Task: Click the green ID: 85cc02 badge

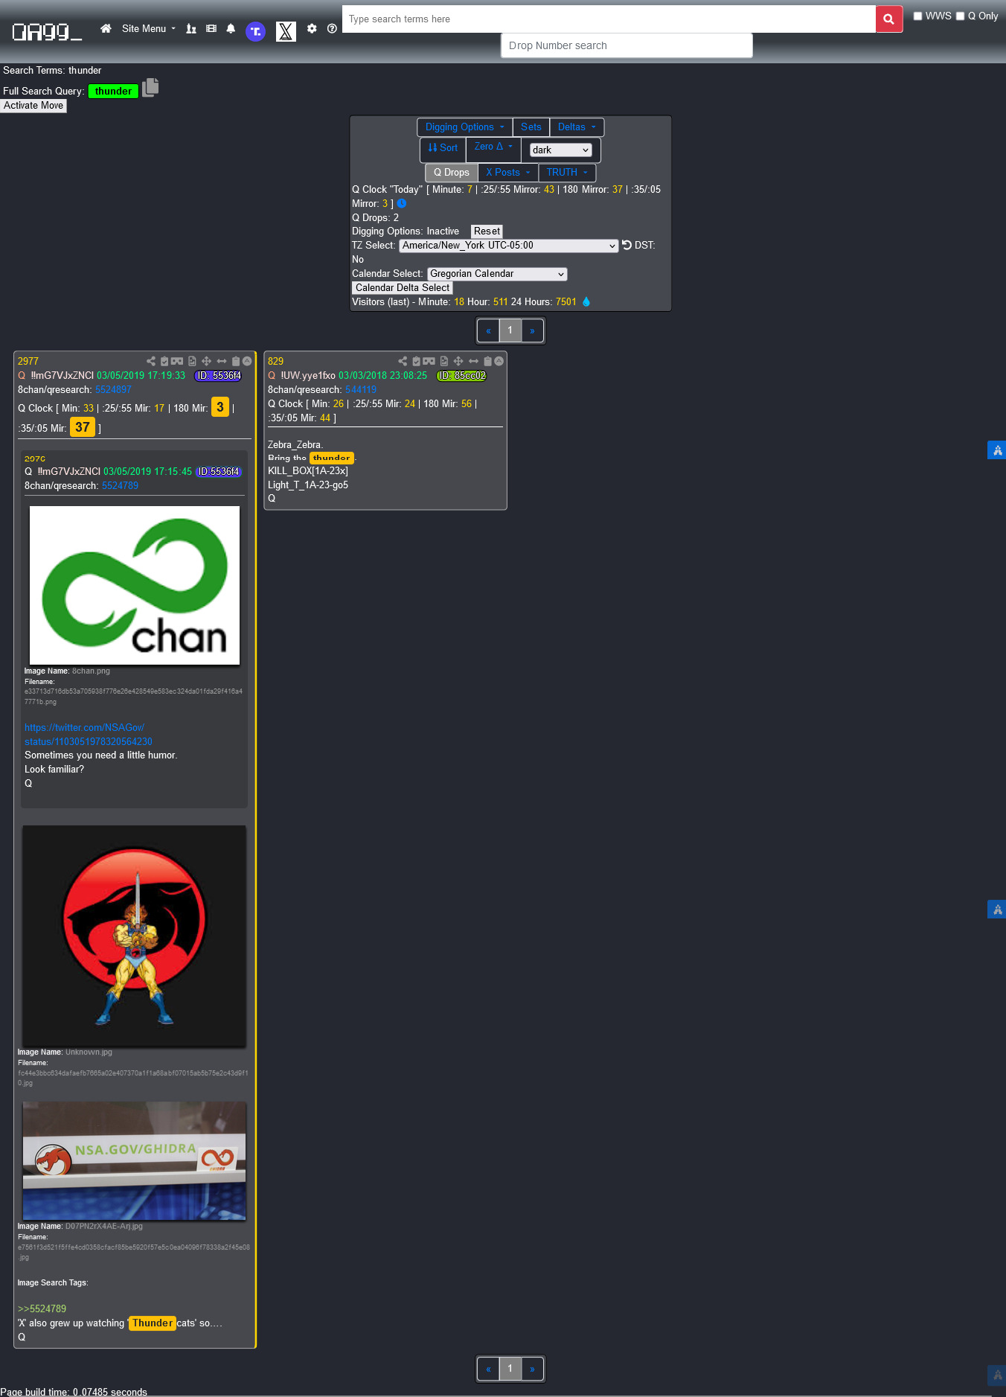Action: (461, 376)
